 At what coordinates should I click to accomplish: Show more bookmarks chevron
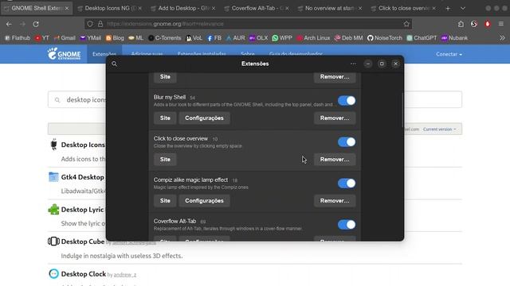(x=502, y=38)
